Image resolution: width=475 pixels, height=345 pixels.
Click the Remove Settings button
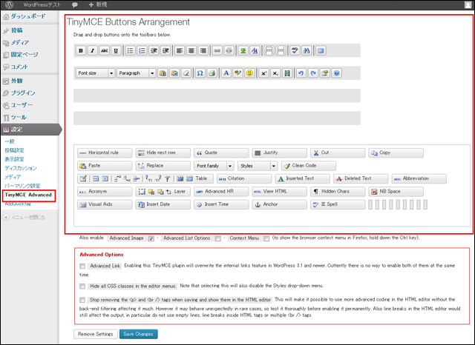click(96, 335)
